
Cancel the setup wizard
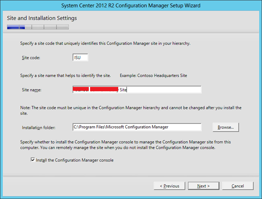point(238,186)
